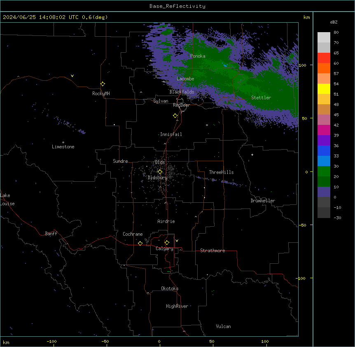Click the dBZ legend heading
This screenshot has height=347, width=355.
[334, 22]
